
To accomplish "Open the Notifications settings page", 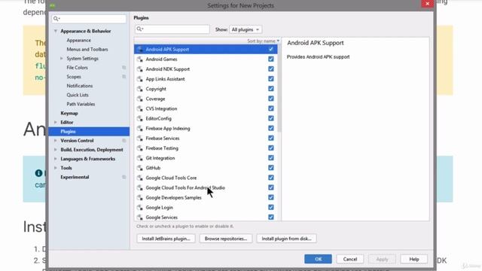I will [80, 86].
